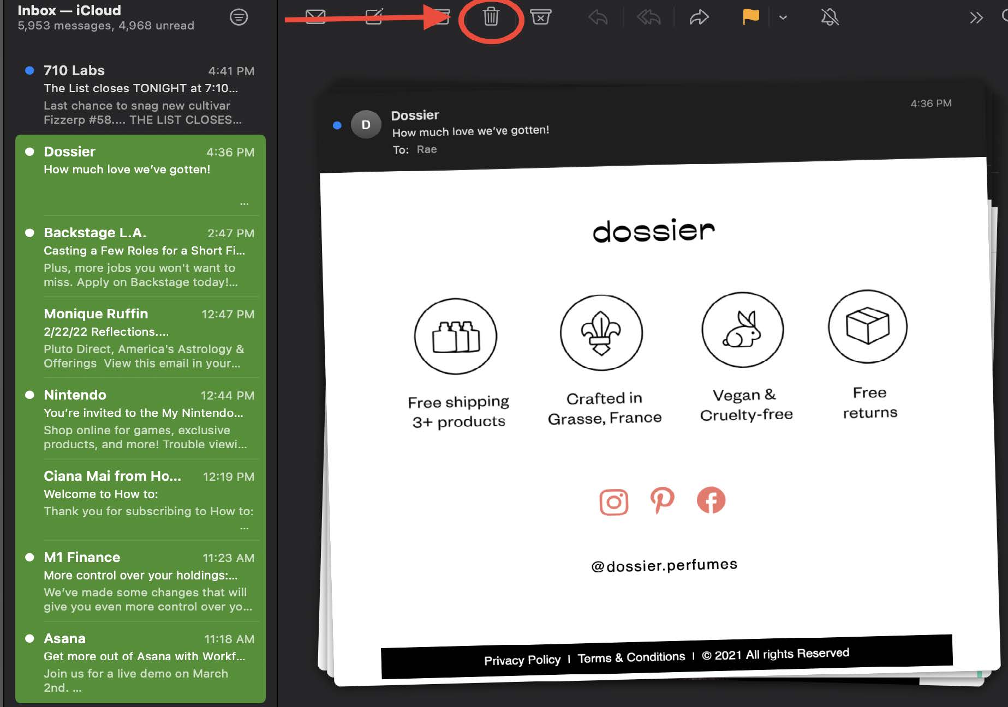Click the Free shipping bottles icon
This screenshot has height=707, width=1008.
pyautogui.click(x=456, y=336)
